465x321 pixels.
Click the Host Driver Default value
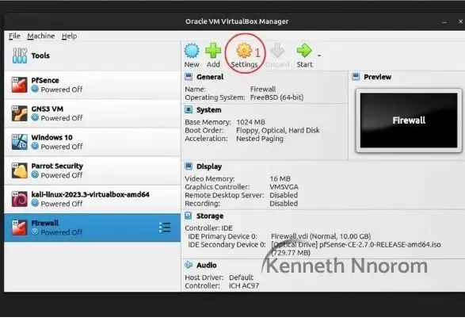coord(241,277)
